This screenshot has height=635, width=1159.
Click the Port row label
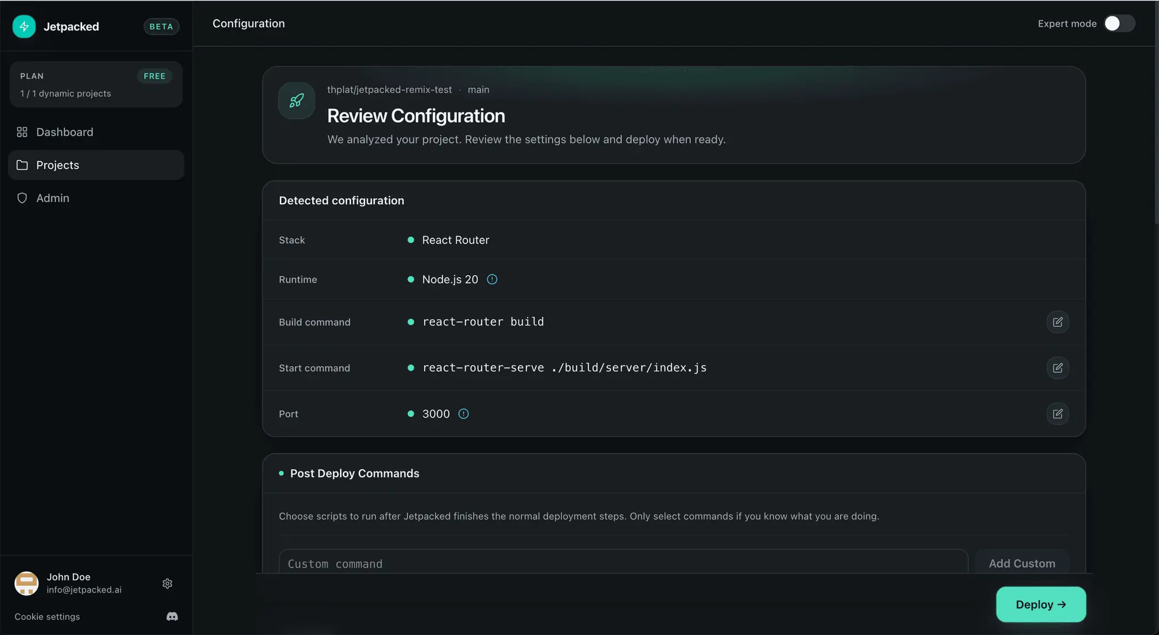(x=288, y=414)
